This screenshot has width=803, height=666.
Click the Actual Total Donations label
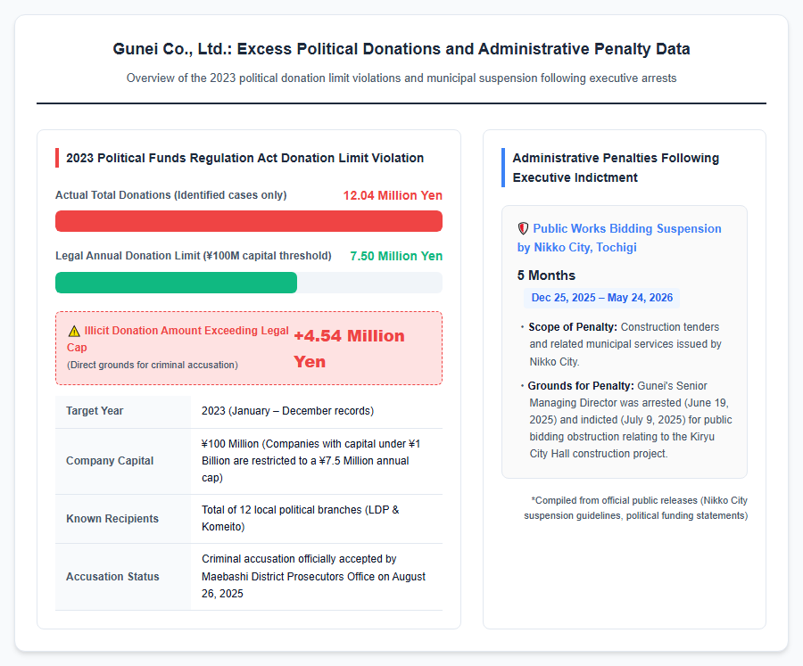[171, 195]
